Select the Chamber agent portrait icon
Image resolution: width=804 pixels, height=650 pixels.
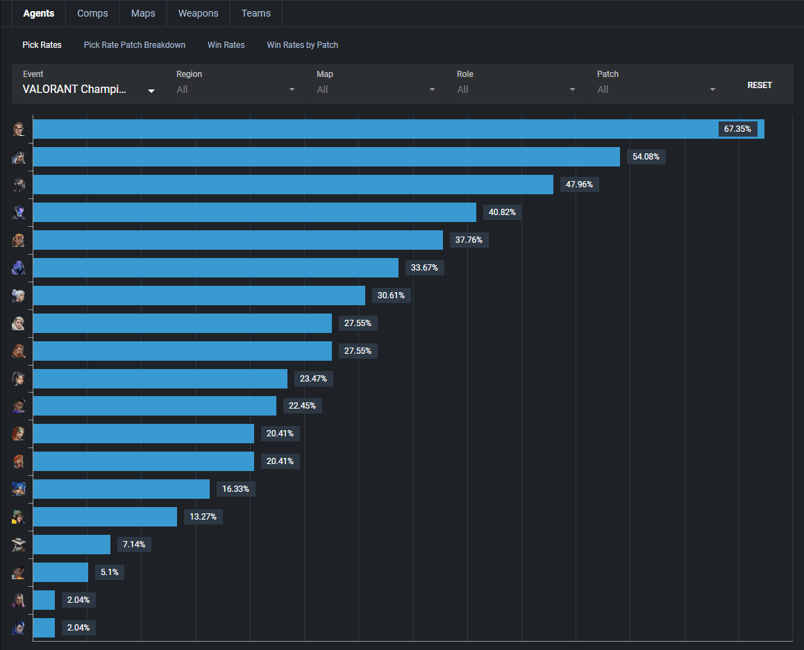click(19, 128)
